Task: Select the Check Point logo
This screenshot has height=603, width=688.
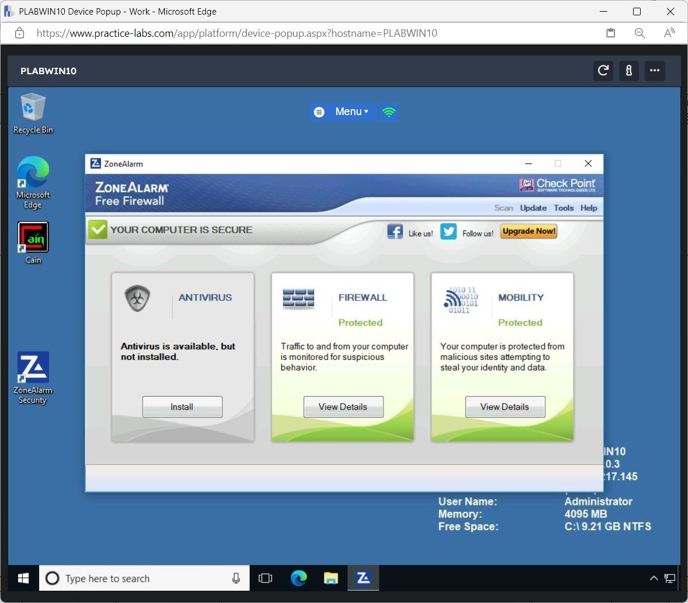Action: click(x=557, y=184)
